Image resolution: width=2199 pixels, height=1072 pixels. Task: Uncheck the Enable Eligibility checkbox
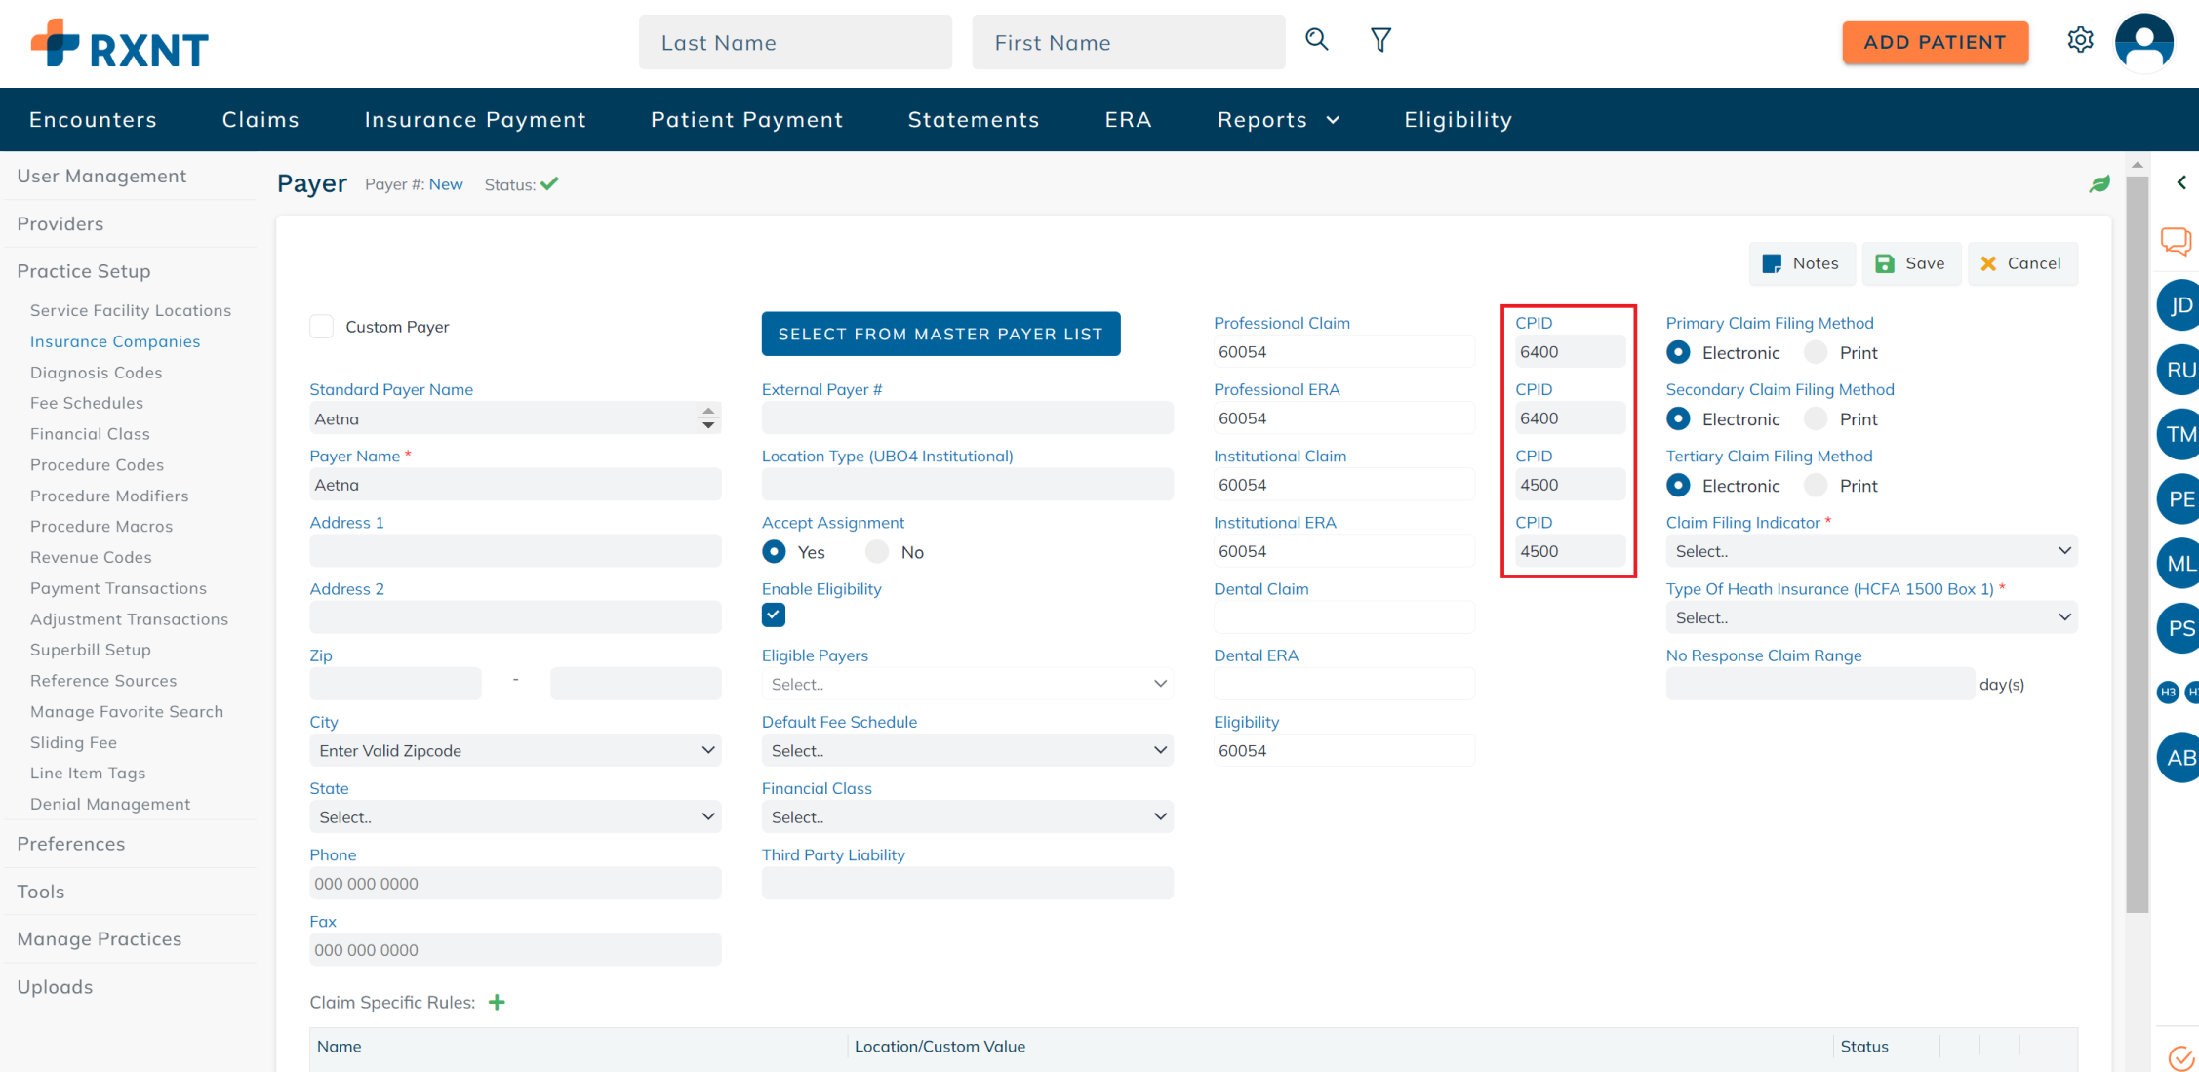[x=773, y=615]
